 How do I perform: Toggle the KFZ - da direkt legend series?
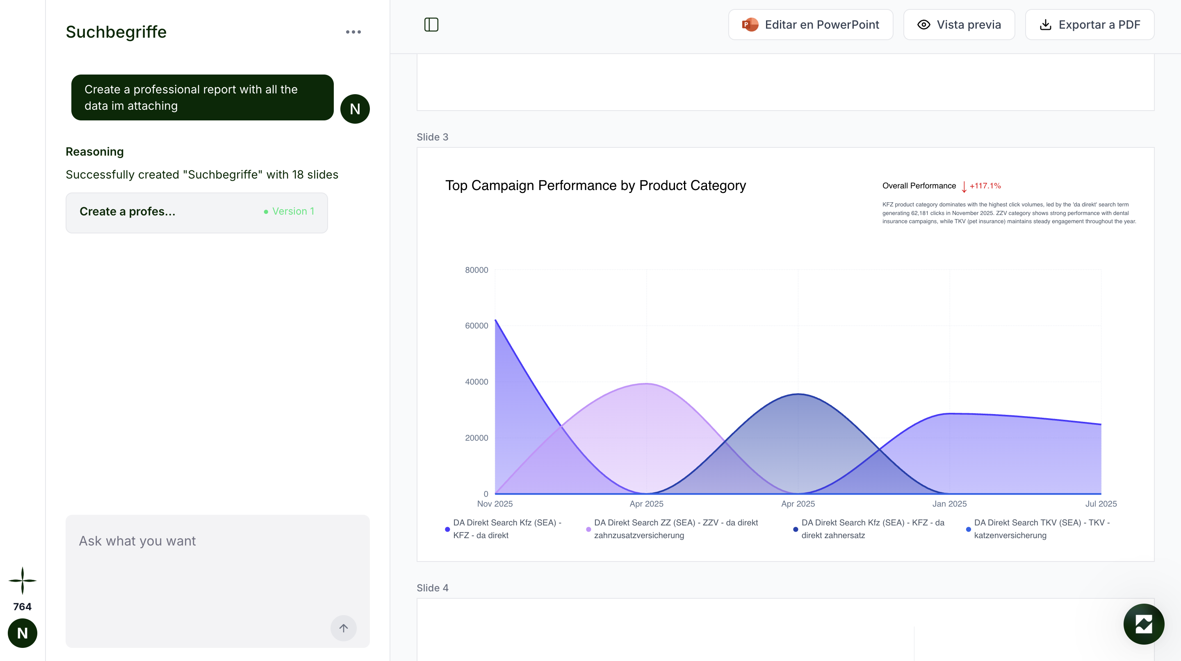506,529
